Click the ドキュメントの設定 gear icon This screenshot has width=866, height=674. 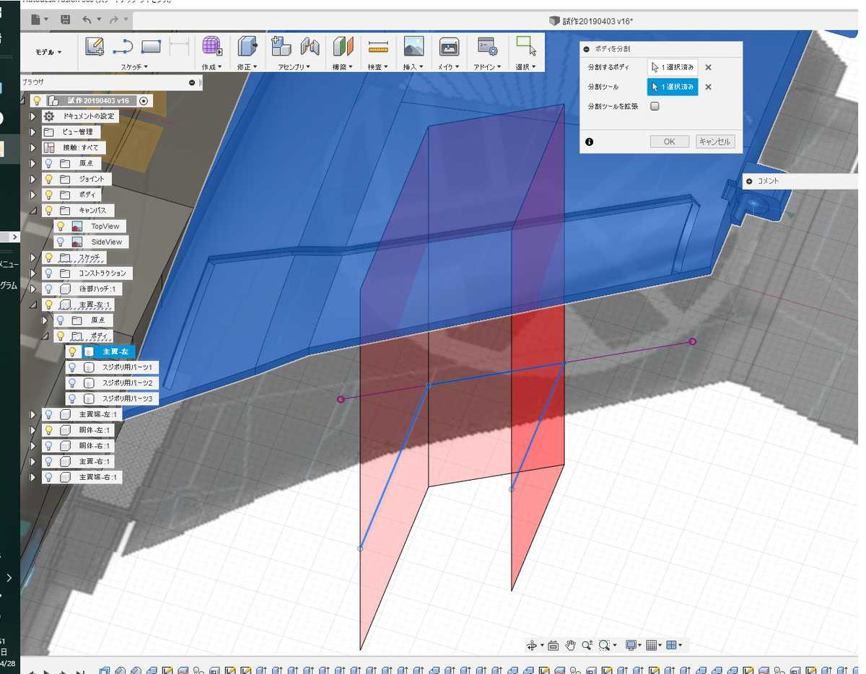pyautogui.click(x=49, y=117)
